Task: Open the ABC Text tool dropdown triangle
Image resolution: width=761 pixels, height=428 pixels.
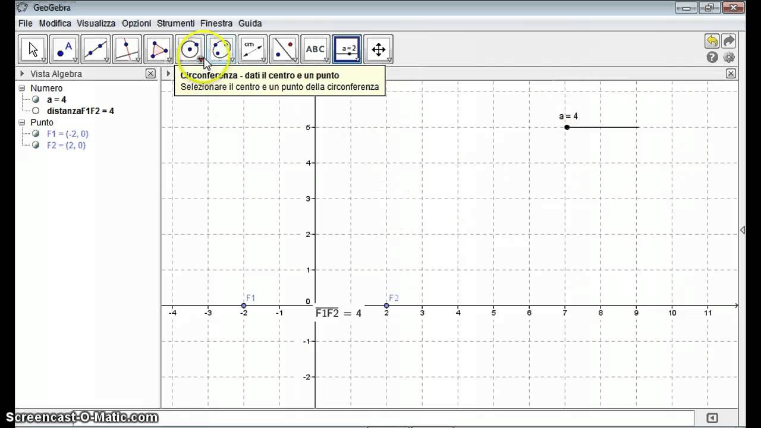Action: (x=326, y=60)
